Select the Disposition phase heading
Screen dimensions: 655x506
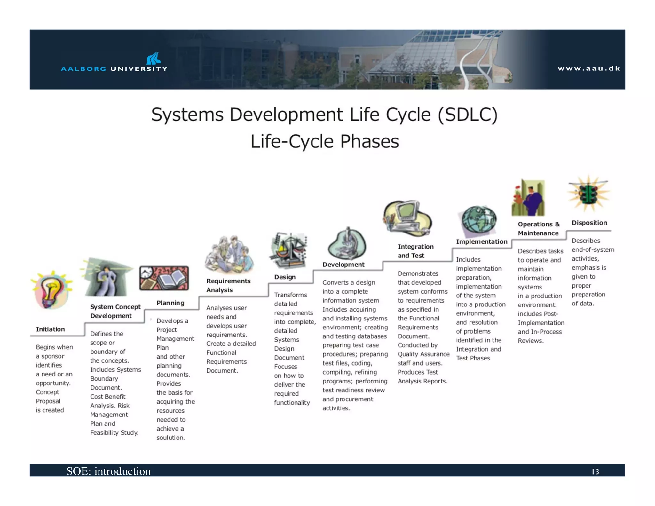pyautogui.click(x=589, y=223)
